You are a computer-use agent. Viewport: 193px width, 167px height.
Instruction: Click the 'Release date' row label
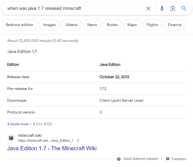[x=18, y=77]
